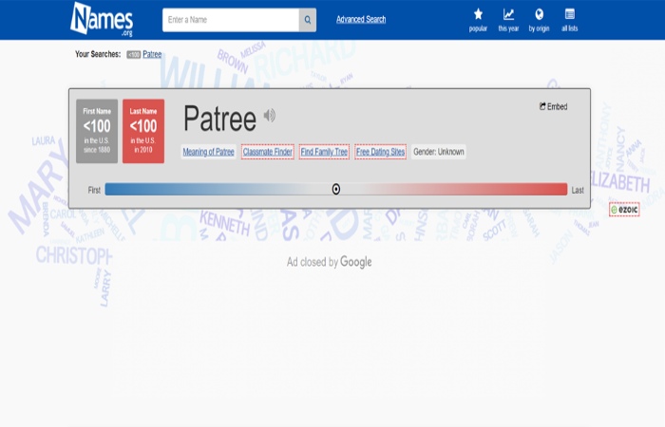
Task: Click the Patree name heading
Action: [x=219, y=119]
